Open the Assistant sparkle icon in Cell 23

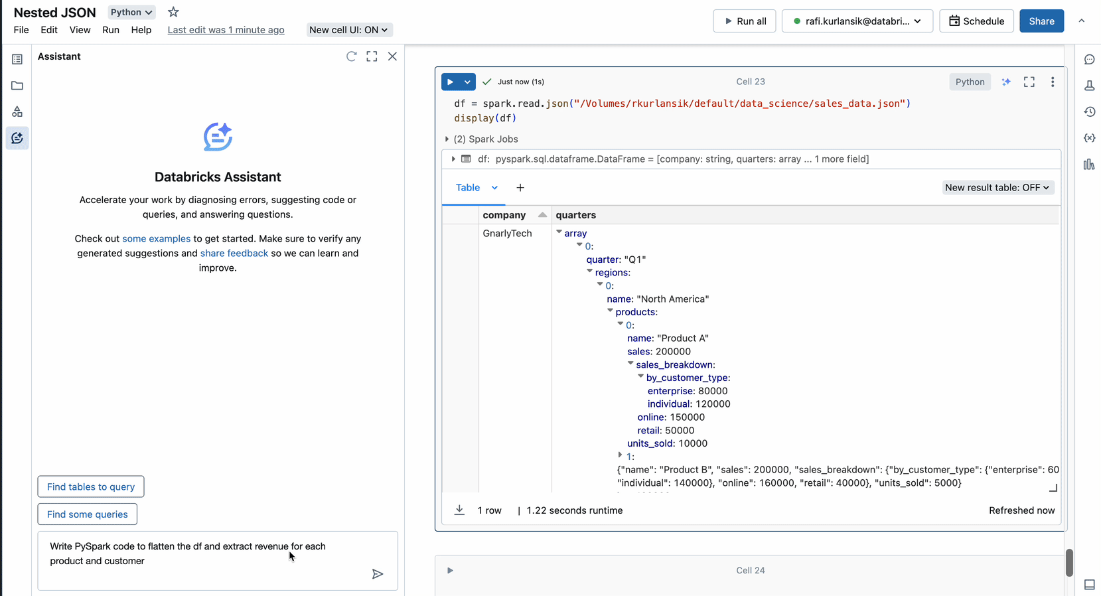(x=1006, y=82)
